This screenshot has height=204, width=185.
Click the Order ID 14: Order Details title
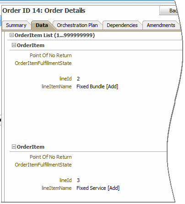(x=44, y=11)
